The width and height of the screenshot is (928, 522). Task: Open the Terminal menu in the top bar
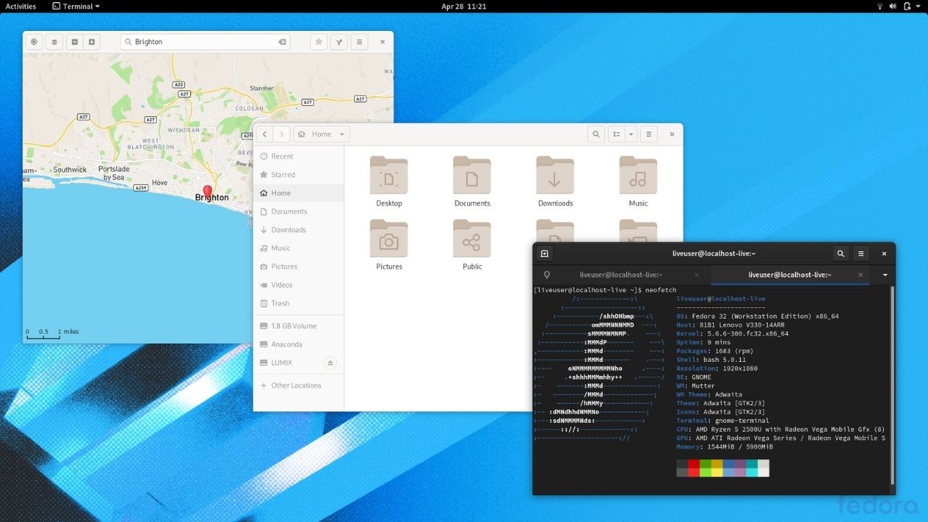point(75,6)
